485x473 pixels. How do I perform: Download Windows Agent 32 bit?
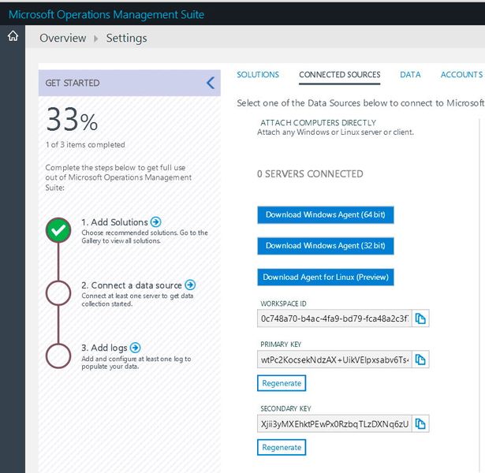click(326, 246)
